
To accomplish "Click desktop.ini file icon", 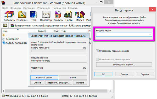I will click(4, 39).
